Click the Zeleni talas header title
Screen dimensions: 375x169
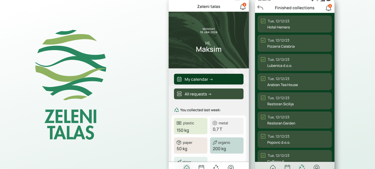pyautogui.click(x=209, y=7)
